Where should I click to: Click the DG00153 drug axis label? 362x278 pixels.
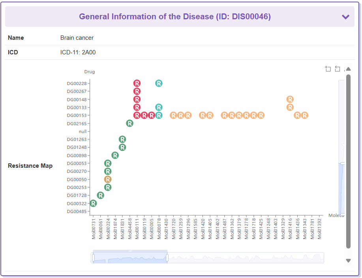click(x=77, y=115)
